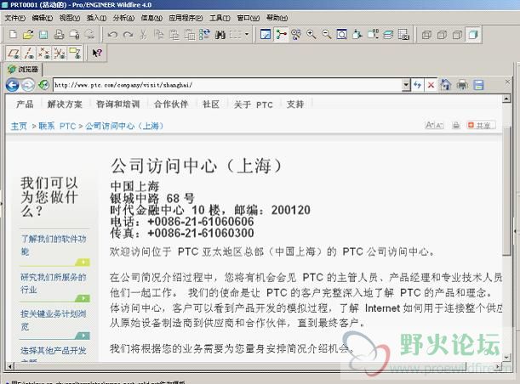
Task: Open the 编辑 menu
Action: pos(43,18)
